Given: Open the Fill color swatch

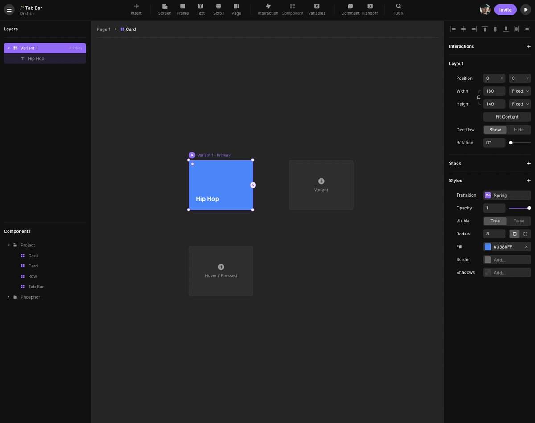Looking at the screenshot, I should (x=488, y=246).
